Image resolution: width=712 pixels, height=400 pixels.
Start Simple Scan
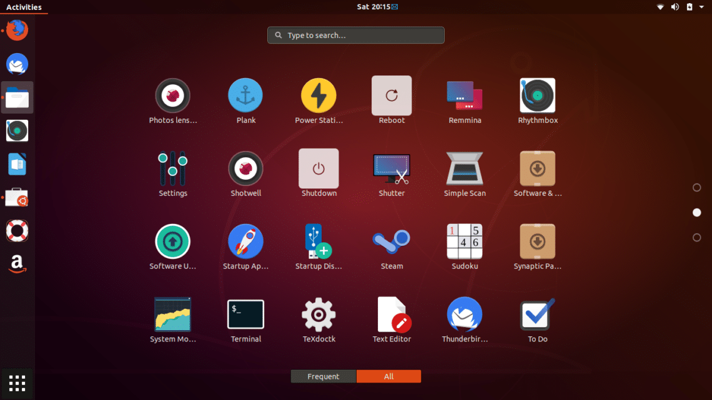(465, 168)
